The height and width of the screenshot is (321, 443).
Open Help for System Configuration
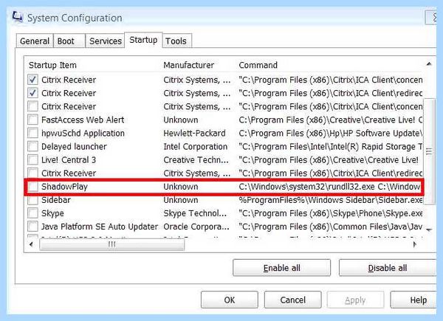[415, 300]
